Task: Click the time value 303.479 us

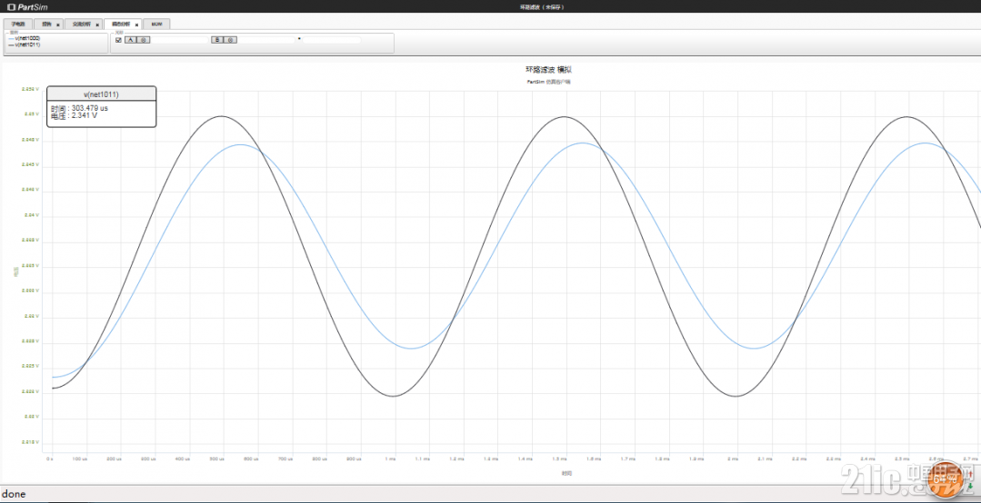Action: click(x=89, y=108)
